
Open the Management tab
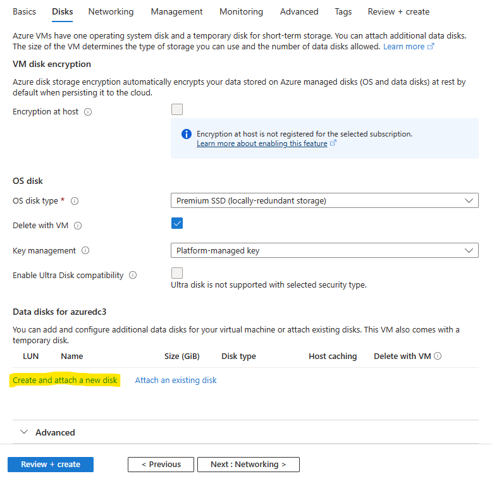click(x=176, y=11)
